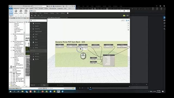Open the Refinery menu in Dynamo

(x=63, y=13)
